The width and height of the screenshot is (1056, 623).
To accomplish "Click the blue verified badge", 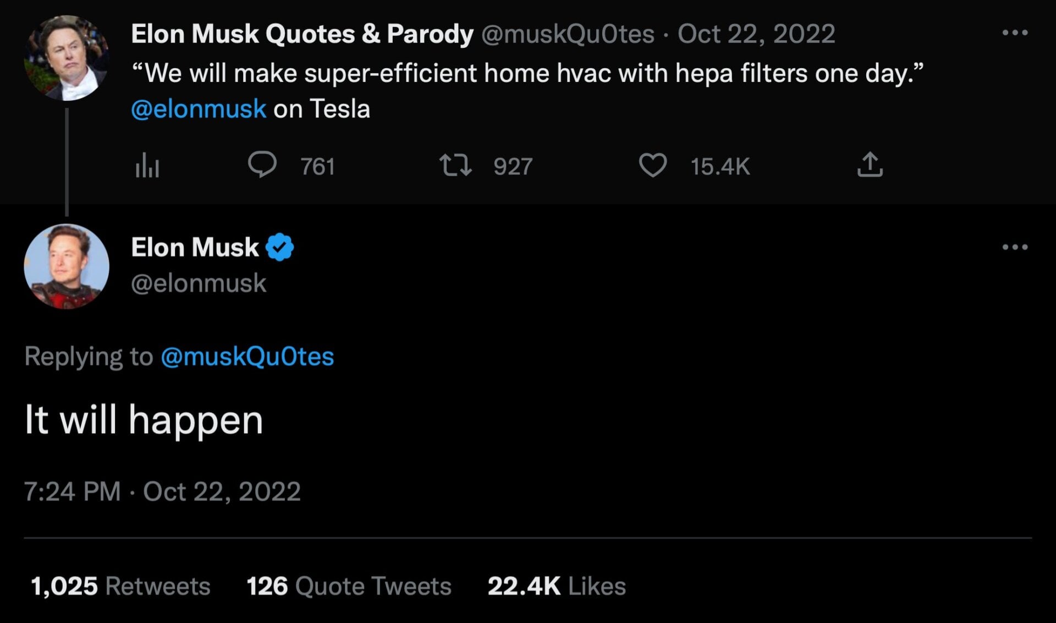I will (280, 247).
